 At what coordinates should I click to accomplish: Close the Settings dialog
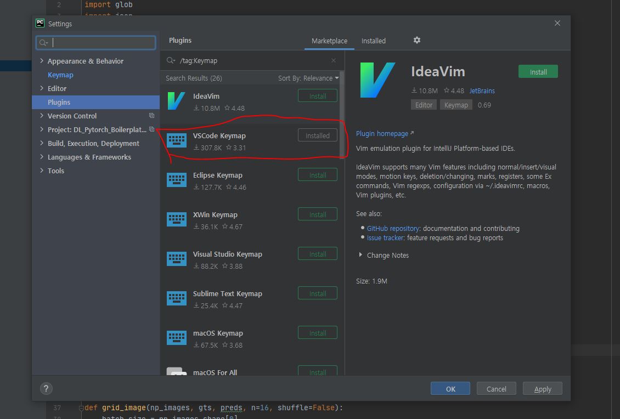[557, 24]
